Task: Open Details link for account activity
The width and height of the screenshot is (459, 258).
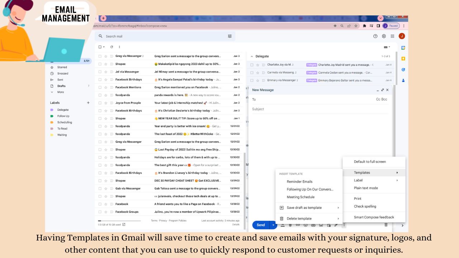Action: pos(236,224)
